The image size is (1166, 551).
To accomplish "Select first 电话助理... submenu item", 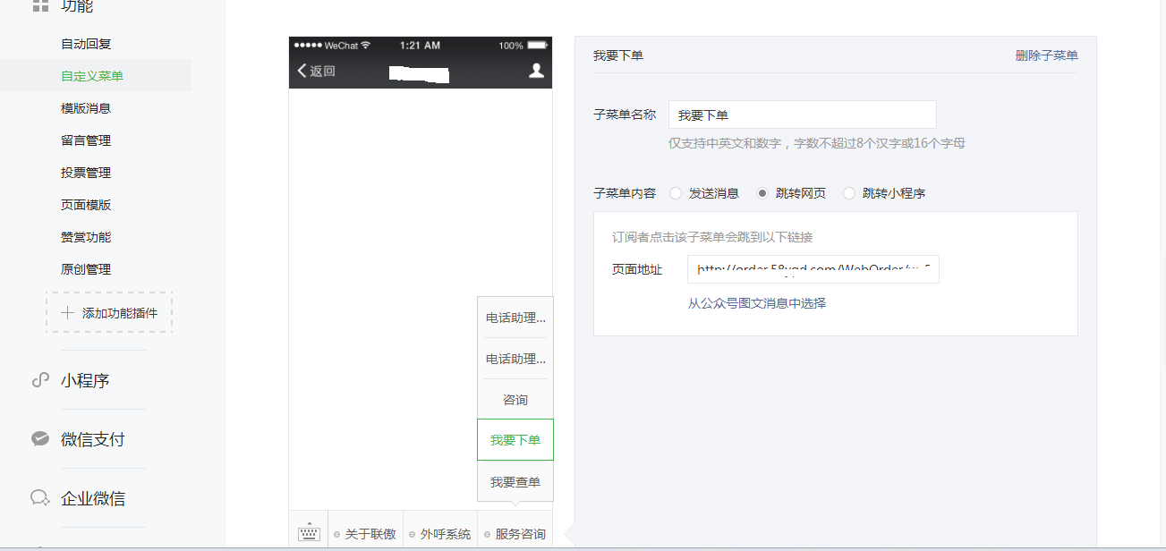I will [x=515, y=318].
